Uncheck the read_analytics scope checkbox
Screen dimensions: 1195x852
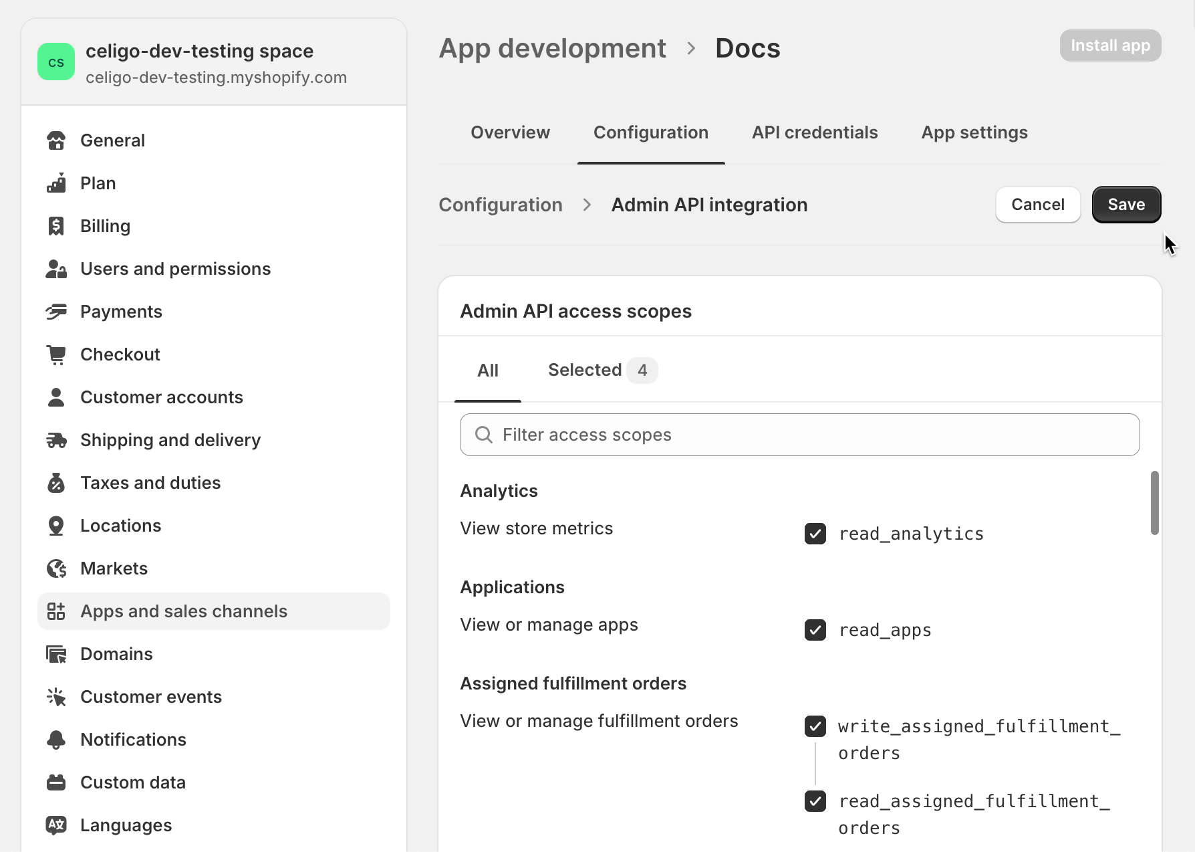815,534
